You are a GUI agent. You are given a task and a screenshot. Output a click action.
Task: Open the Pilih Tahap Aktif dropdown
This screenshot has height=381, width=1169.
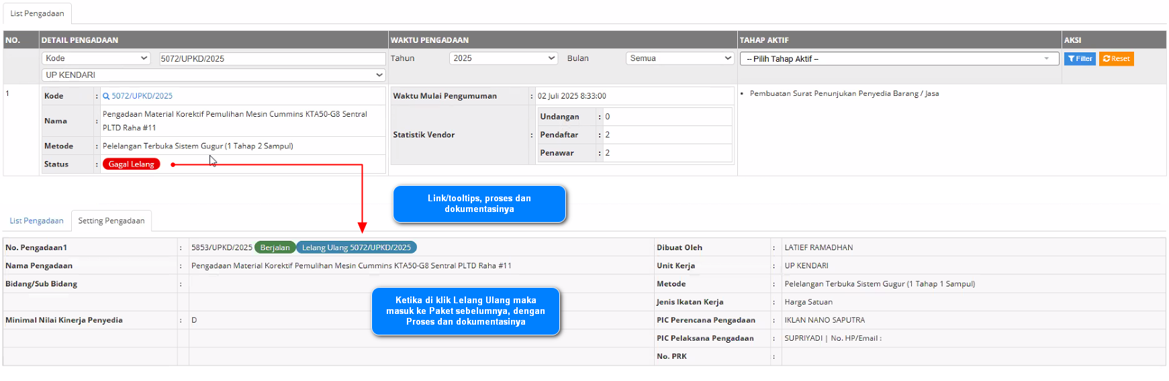898,59
